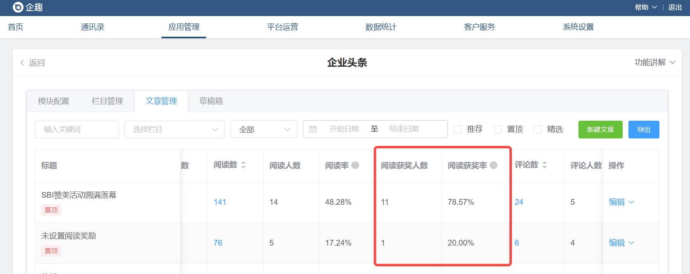Expand the 全部 status dropdown
Image resolution: width=690 pixels, height=274 pixels.
pyautogui.click(x=264, y=129)
